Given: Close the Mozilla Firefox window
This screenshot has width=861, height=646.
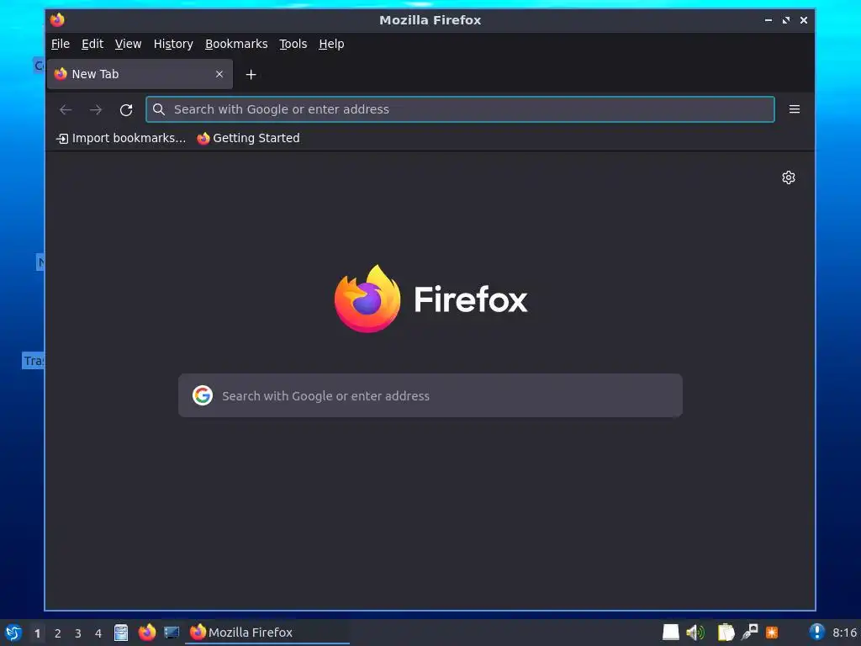Looking at the screenshot, I should tap(803, 20).
